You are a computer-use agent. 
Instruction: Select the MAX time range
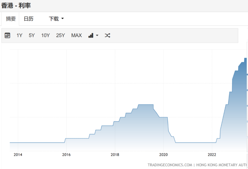coord(76,35)
